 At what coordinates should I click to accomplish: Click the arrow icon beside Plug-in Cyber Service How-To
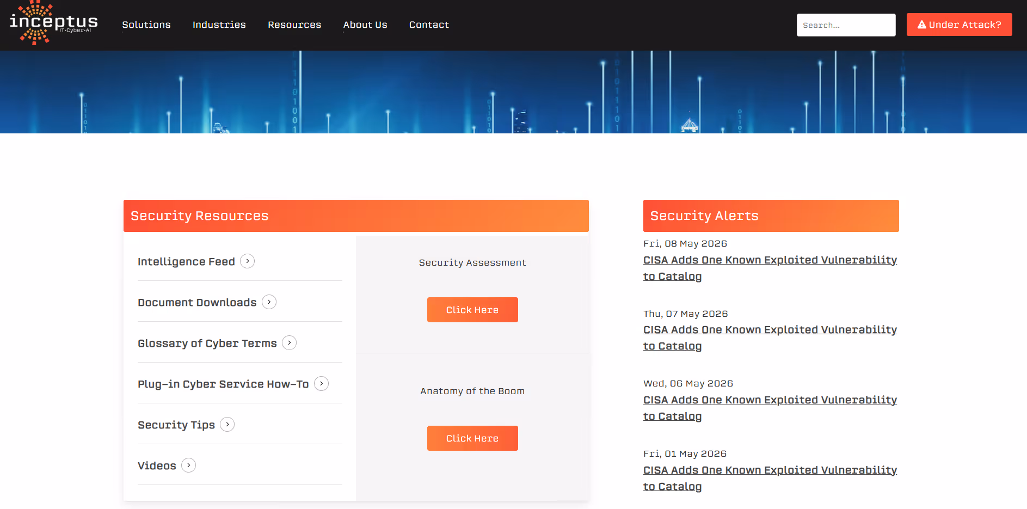click(x=322, y=384)
